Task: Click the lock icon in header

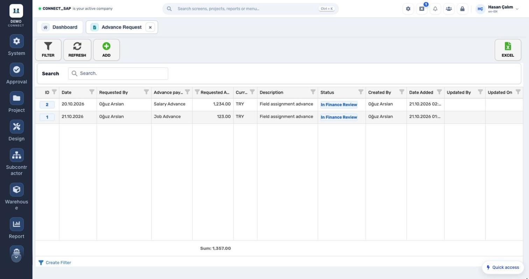Action: tap(462, 9)
